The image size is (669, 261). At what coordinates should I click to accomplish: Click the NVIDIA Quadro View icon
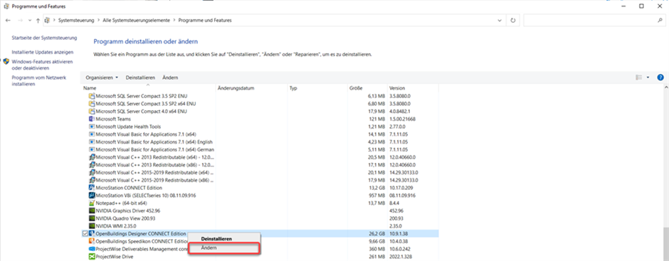[x=91, y=218]
